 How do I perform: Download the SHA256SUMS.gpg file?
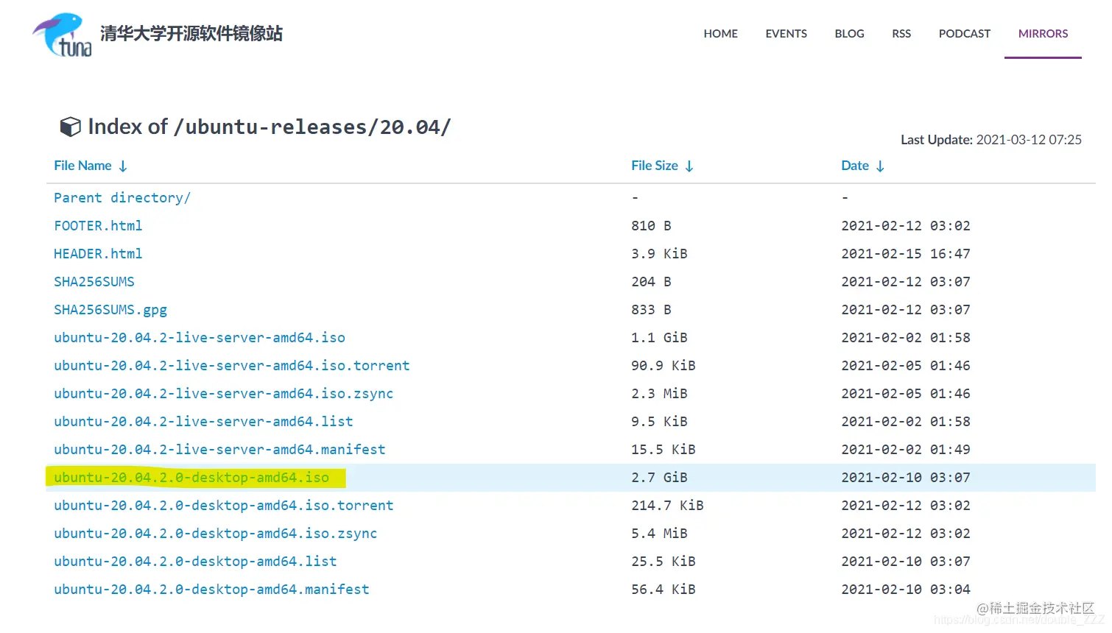110,309
